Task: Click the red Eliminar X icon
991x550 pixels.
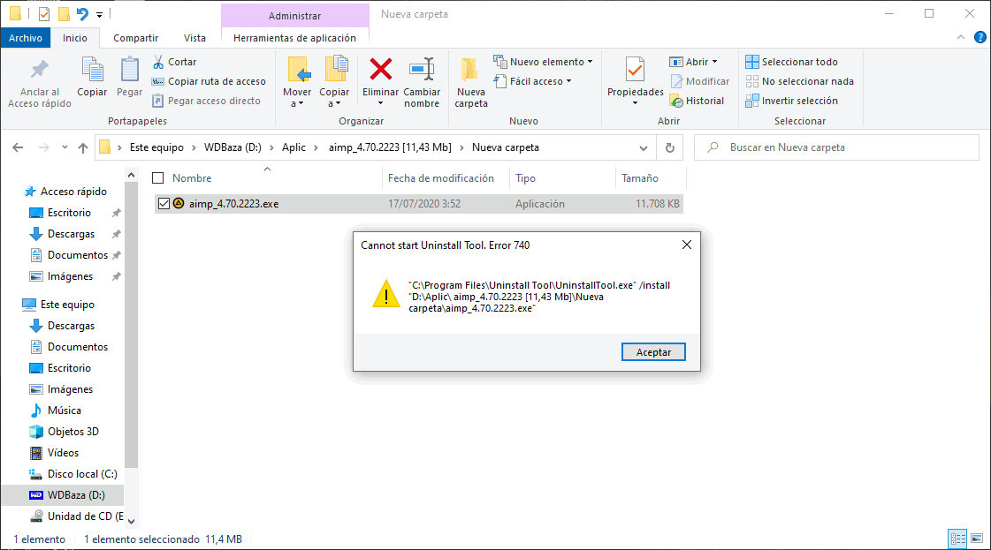Action: point(380,70)
